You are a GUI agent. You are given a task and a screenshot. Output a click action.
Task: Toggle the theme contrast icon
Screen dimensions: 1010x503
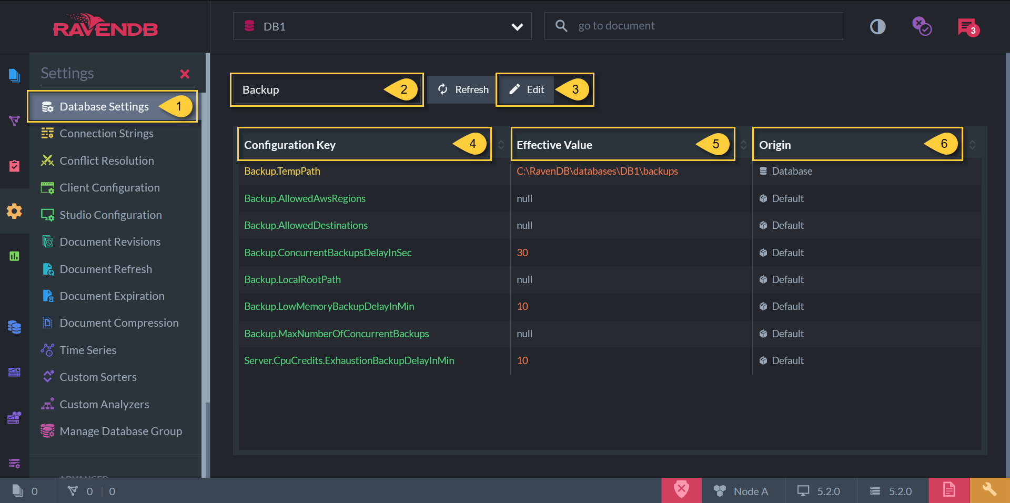(877, 26)
